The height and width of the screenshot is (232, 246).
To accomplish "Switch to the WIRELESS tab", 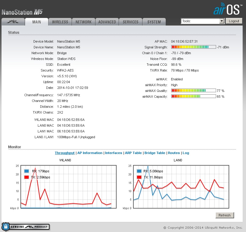I will [x=60, y=22].
